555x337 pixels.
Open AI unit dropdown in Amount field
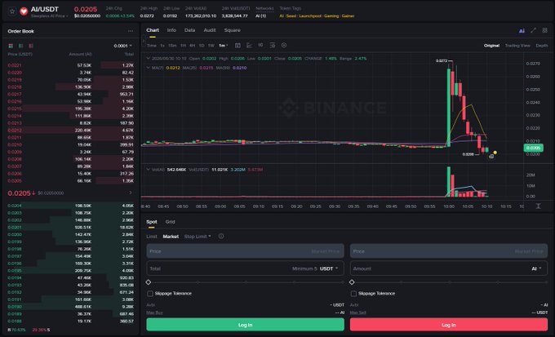tap(536, 268)
